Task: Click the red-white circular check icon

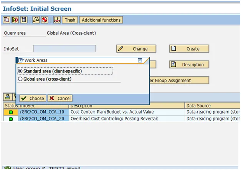Action: (45, 20)
